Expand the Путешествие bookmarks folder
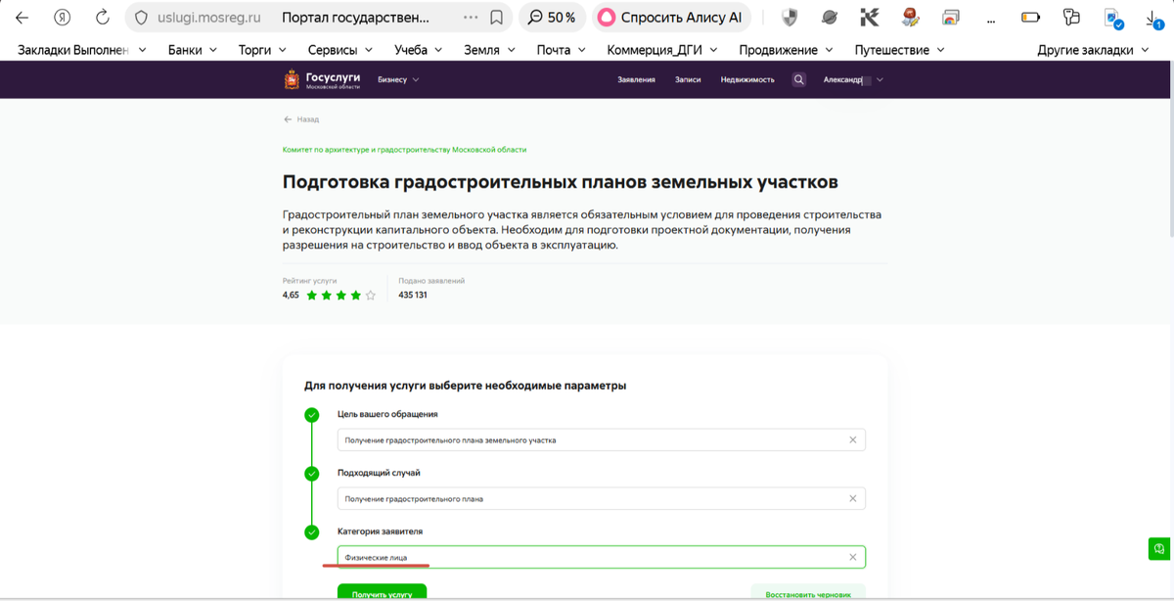Image resolution: width=1174 pixels, height=601 pixels. [899, 50]
